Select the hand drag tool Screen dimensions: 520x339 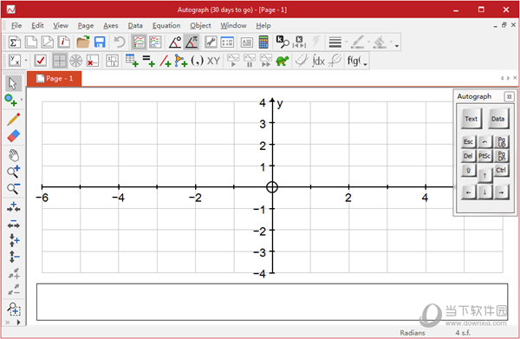pos(14,155)
